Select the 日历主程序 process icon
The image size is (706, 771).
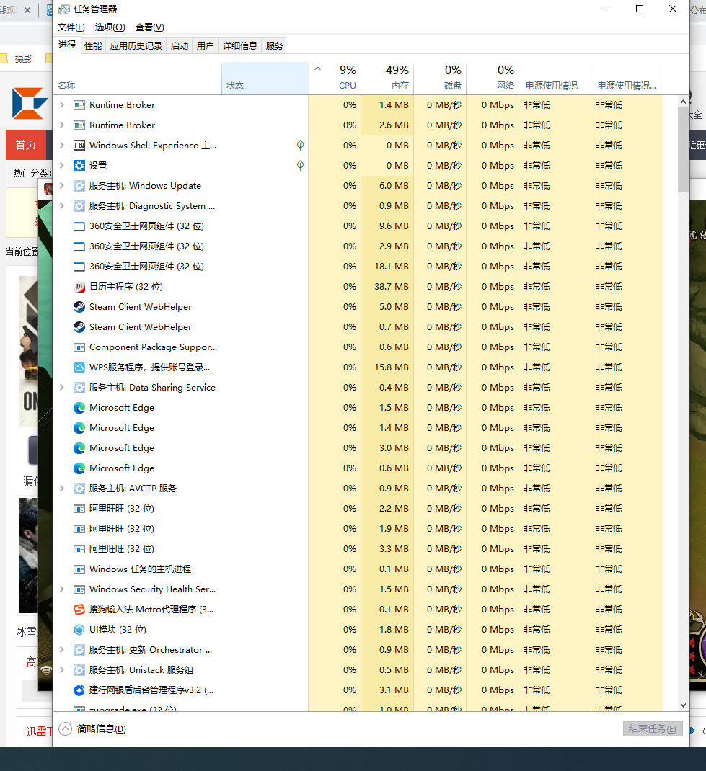[x=79, y=287]
